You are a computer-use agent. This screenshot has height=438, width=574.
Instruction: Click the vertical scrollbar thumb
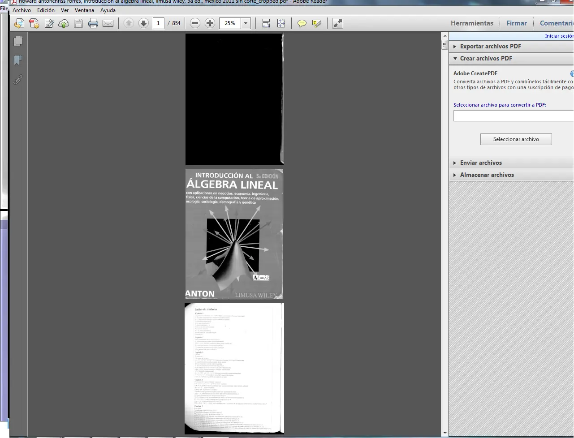click(x=445, y=44)
